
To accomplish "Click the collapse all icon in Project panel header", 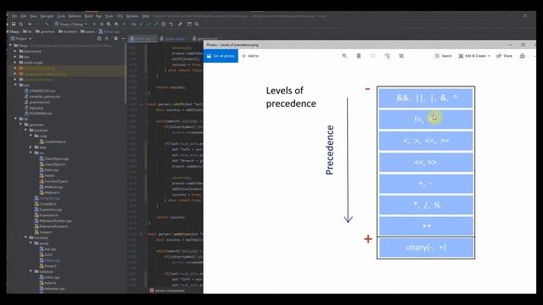I will pyautogui.click(x=107, y=38).
